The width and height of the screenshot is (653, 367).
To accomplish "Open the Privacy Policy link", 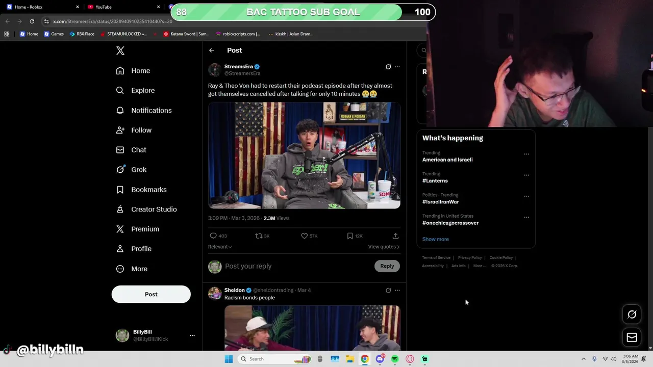I will pyautogui.click(x=470, y=258).
